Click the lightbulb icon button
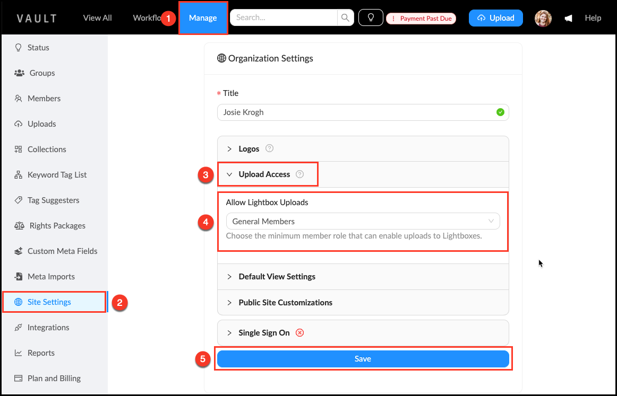Viewport: 617px width, 396px height. (371, 18)
